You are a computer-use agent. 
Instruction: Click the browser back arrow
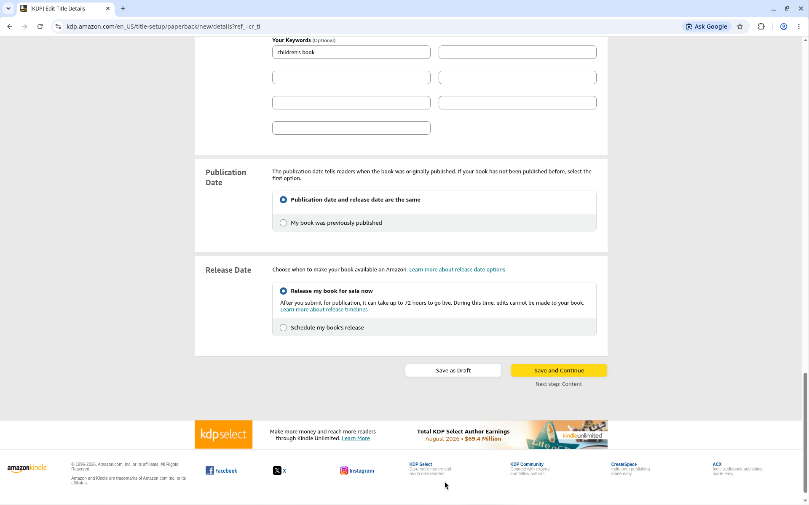click(10, 27)
